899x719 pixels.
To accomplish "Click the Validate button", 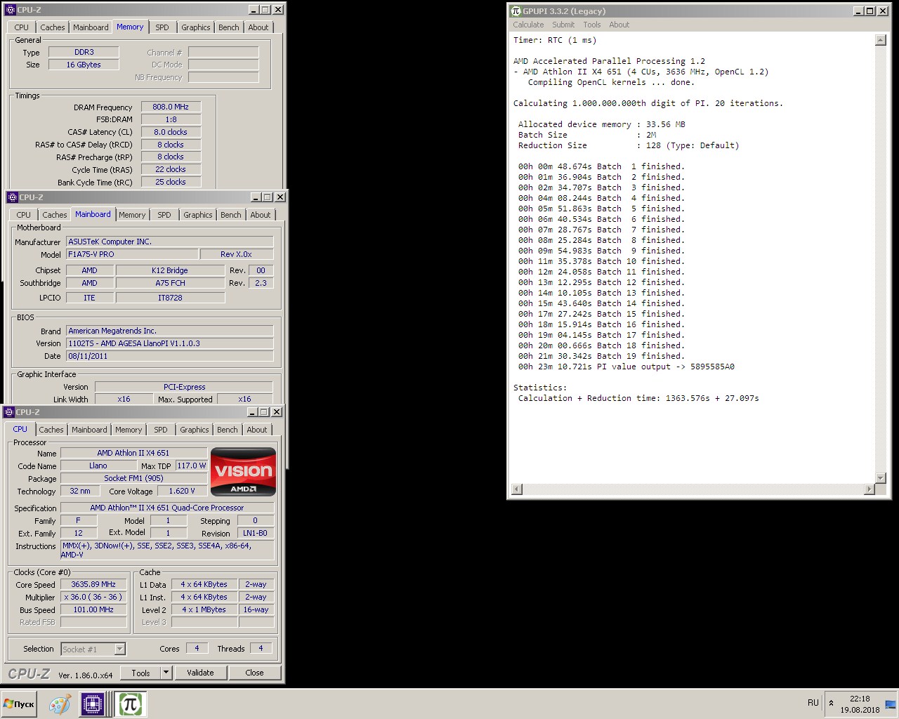I will [x=200, y=673].
